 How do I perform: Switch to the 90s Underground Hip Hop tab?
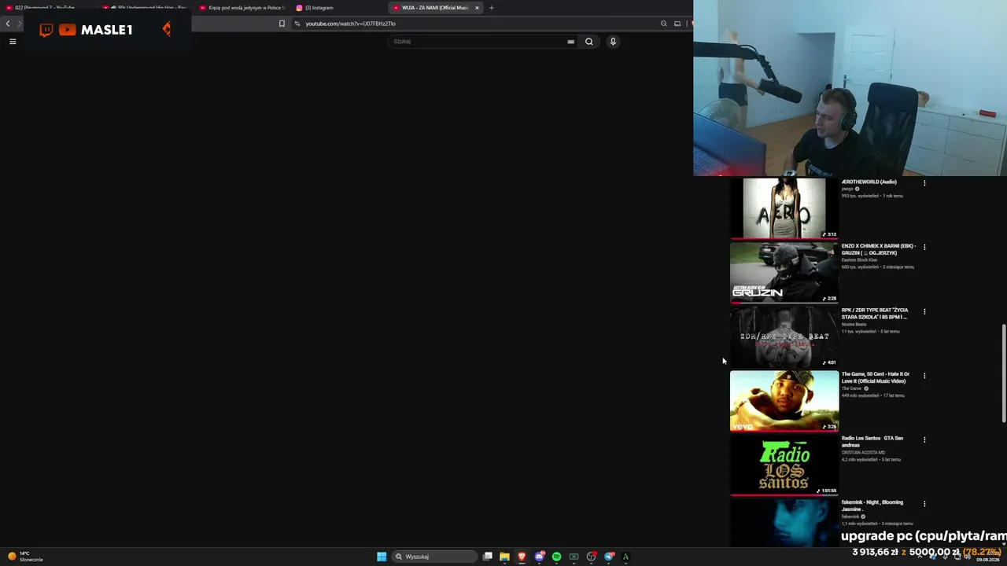tap(145, 8)
